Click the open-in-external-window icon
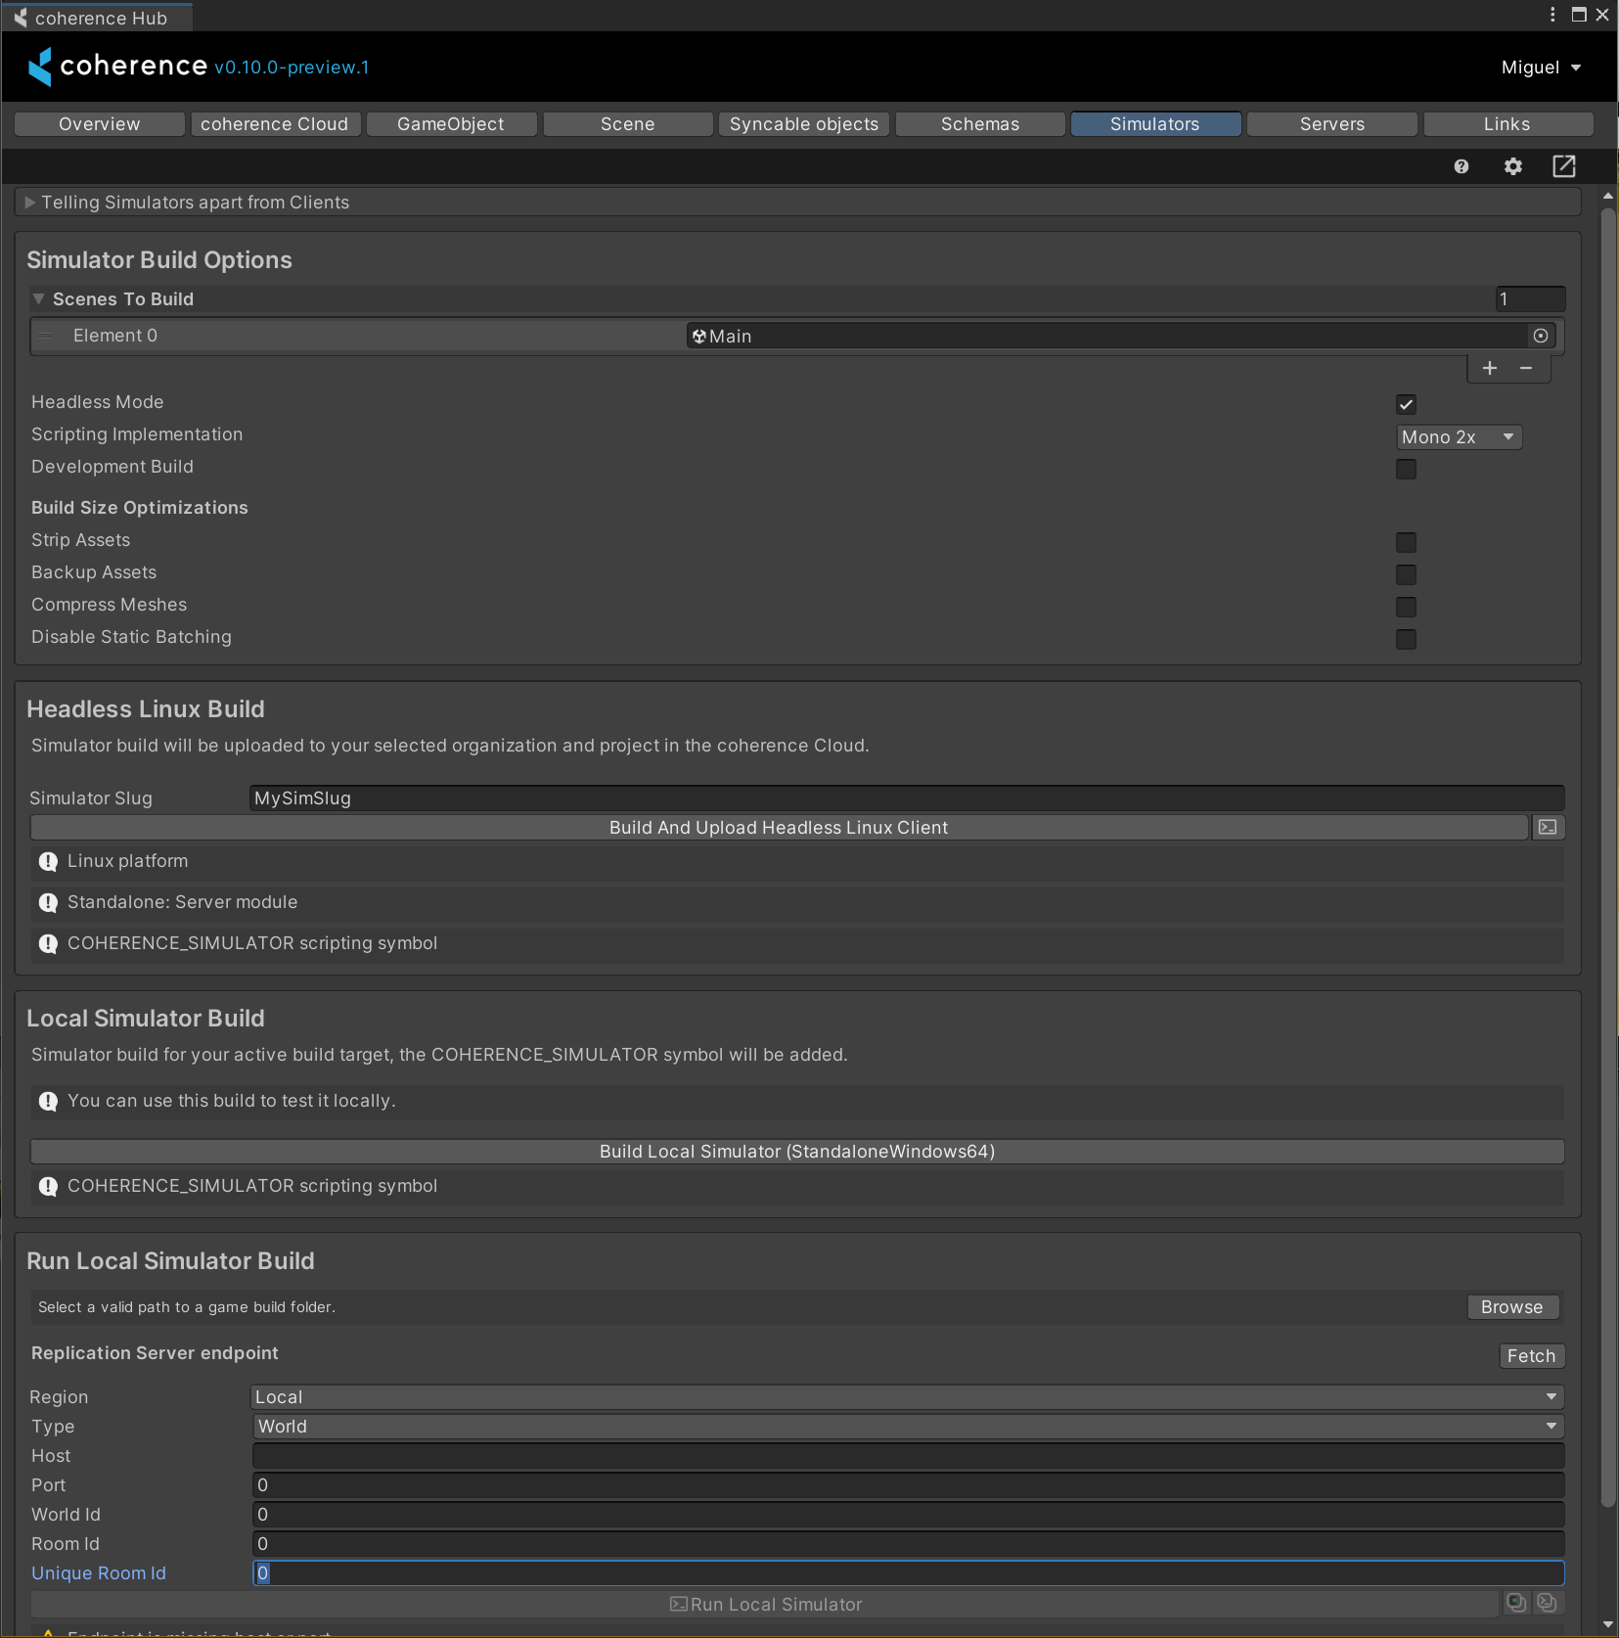1619x1638 pixels. click(x=1563, y=166)
